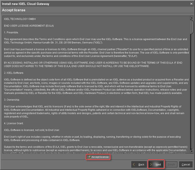195x170 pixels.
Task: Click the scroll down arrow of license text
Action: tap(192, 151)
